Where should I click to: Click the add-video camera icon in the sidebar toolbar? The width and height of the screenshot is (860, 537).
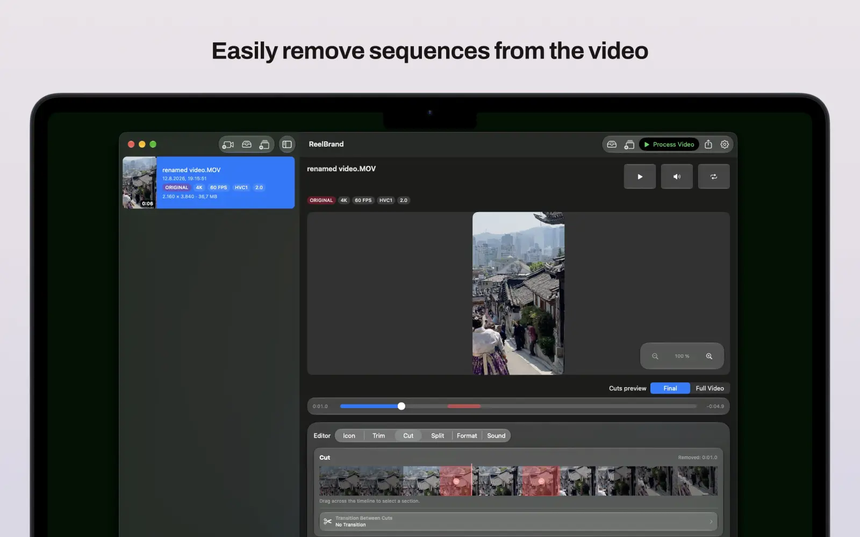(x=228, y=144)
